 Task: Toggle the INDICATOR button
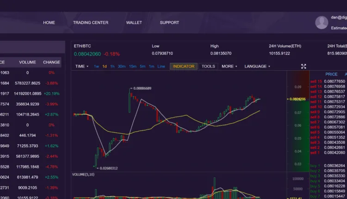tap(184, 66)
